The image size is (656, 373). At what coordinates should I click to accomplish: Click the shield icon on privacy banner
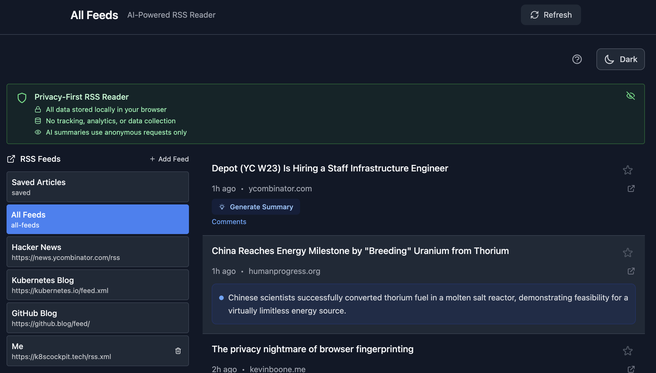pos(22,98)
